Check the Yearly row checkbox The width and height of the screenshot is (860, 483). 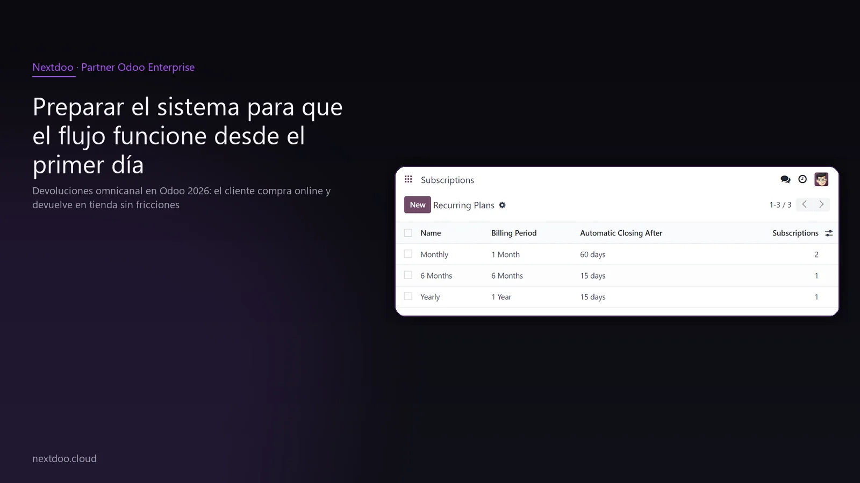408,296
